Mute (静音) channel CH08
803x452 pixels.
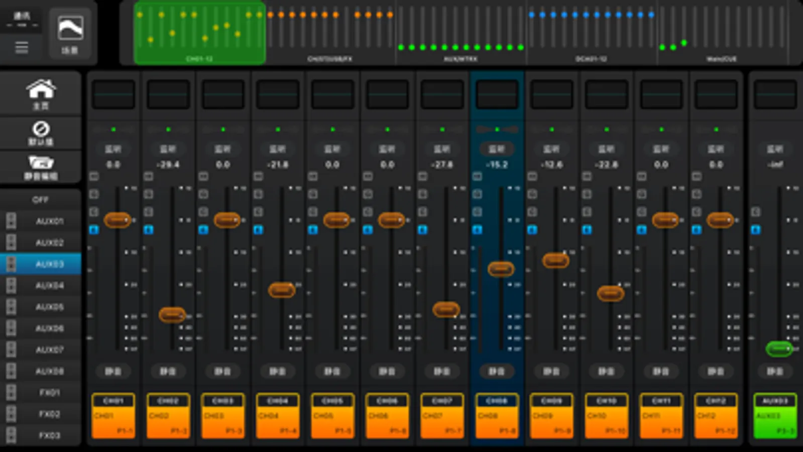click(x=497, y=371)
